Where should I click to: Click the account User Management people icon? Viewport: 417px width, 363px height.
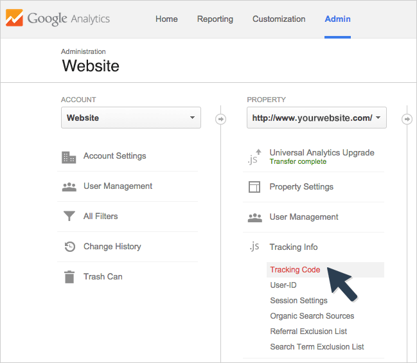click(x=69, y=187)
